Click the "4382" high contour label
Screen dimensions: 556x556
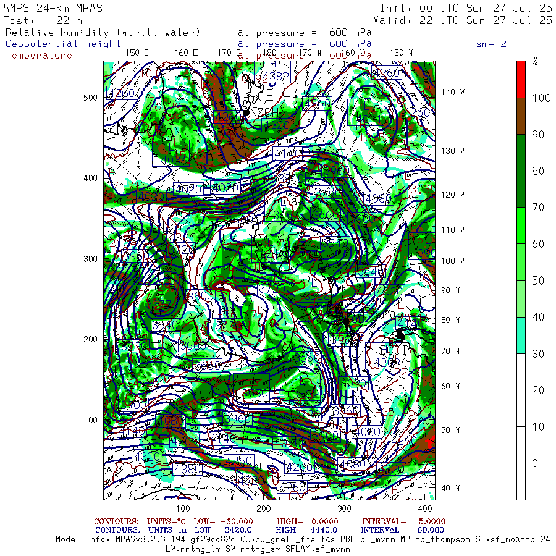click(x=277, y=76)
